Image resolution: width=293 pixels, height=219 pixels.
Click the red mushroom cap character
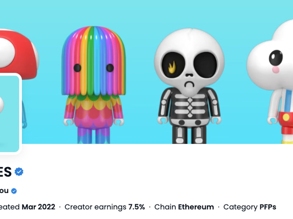click(x=19, y=53)
